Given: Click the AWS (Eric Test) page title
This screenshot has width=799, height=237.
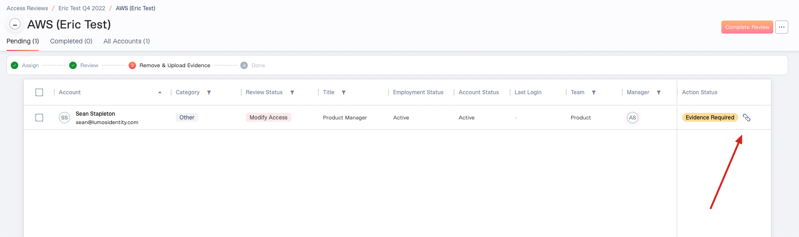Looking at the screenshot, I should (69, 24).
